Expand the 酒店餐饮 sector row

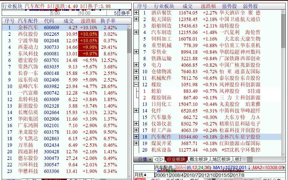(x=136, y=12)
